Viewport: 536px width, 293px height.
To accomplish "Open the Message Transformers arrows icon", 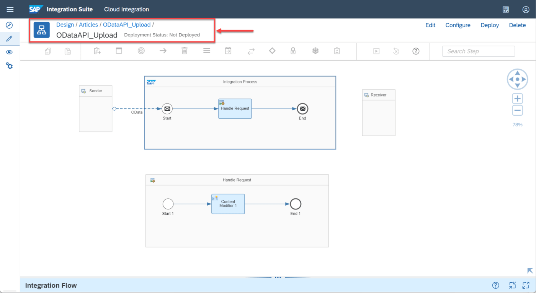I will (251, 51).
